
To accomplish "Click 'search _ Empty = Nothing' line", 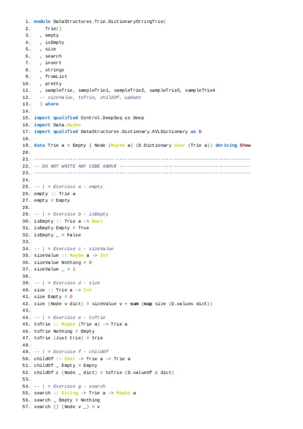I will (67, 400).
